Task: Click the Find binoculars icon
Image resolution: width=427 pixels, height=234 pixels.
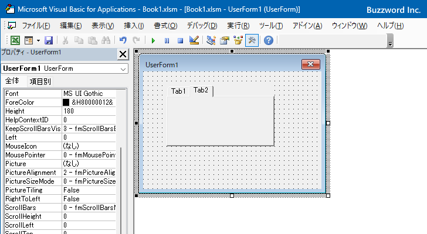Action: click(106, 40)
